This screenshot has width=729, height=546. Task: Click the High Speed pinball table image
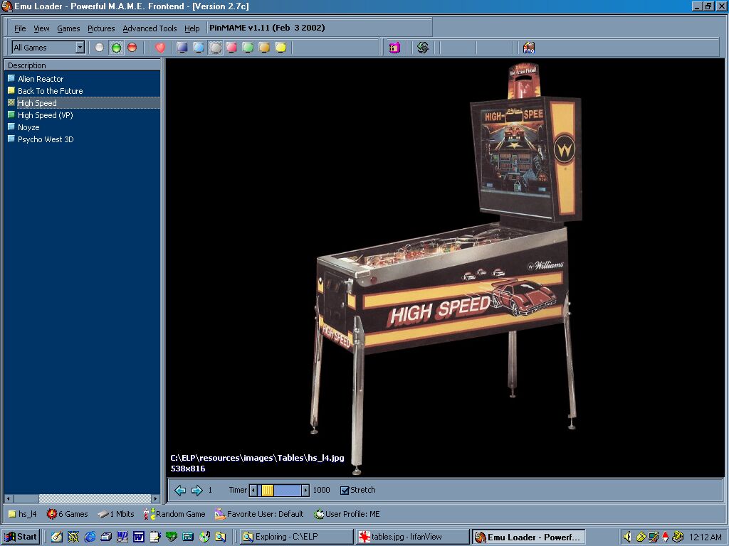(445, 268)
